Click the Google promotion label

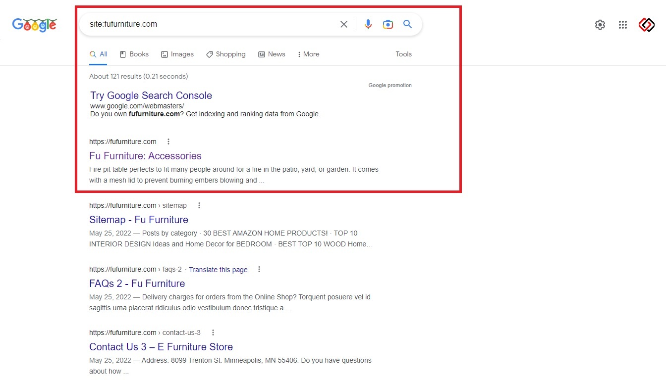[390, 85]
